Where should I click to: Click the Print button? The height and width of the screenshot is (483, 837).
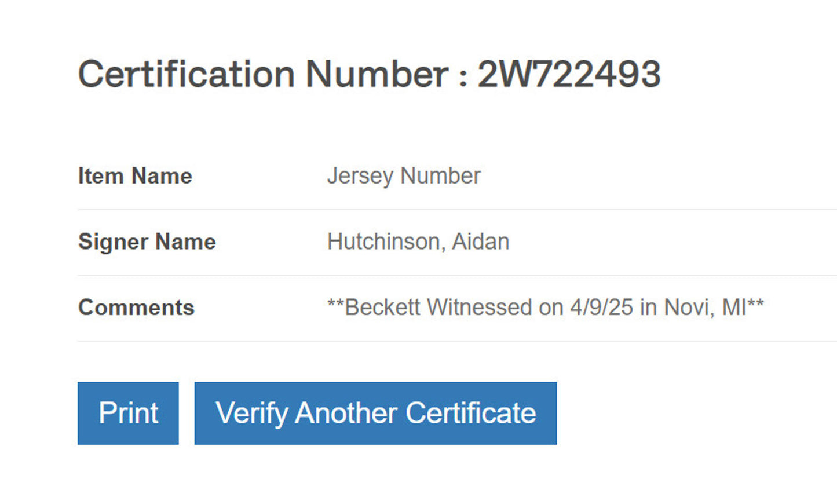127,412
